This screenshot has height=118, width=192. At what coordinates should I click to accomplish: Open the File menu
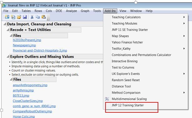pos(6,11)
